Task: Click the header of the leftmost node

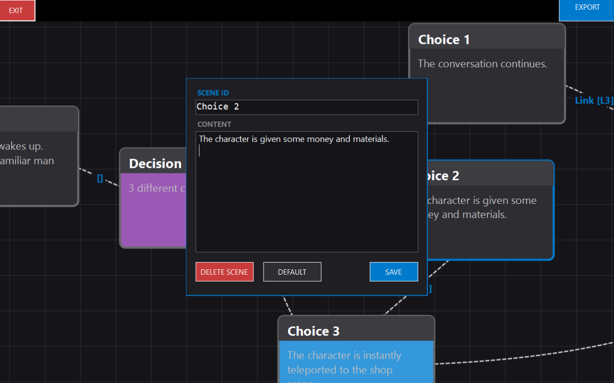Action: [38, 119]
